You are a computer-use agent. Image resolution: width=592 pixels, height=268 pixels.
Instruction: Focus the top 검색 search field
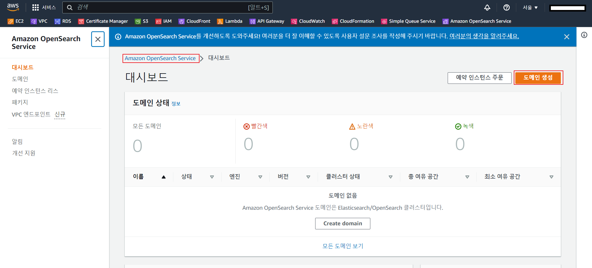pos(167,7)
